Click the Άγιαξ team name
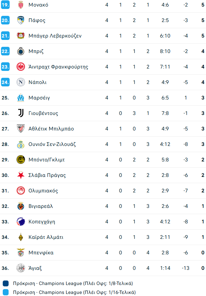The width and height of the screenshot is (206, 296). pyautogui.click(x=35, y=268)
